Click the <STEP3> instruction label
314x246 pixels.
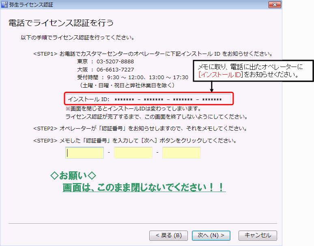point(46,141)
